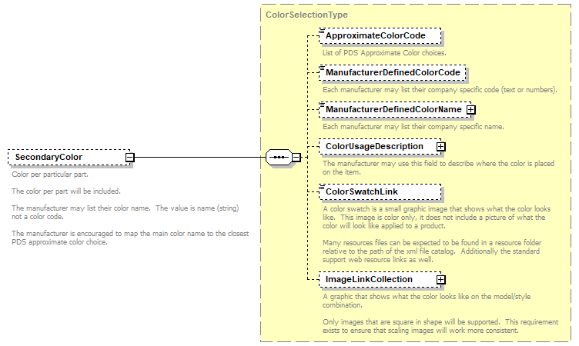
Task: Expand the ManufacturerDefinedColorName element
Action: (470, 110)
